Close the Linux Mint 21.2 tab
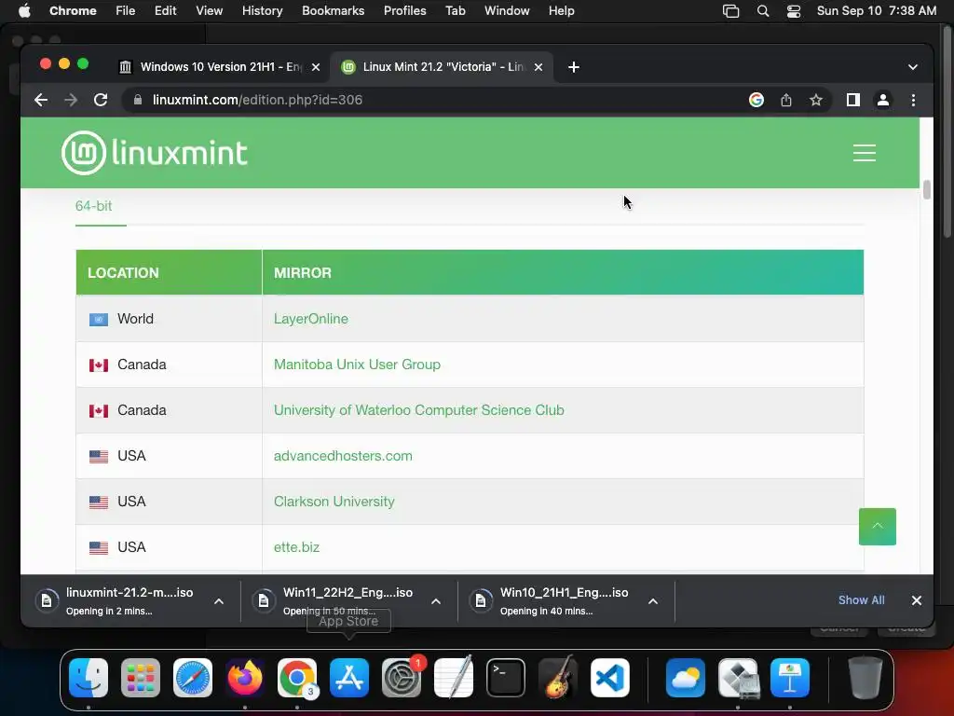 pyautogui.click(x=538, y=67)
